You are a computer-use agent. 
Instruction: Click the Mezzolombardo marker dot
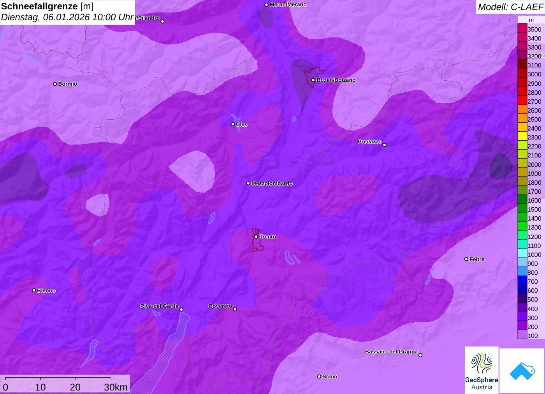[248, 183]
